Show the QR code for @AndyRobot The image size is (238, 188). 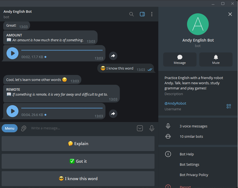(229, 106)
